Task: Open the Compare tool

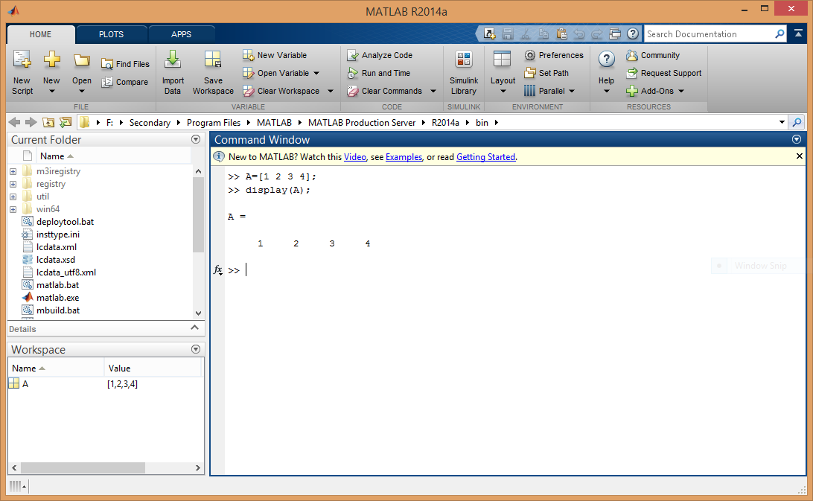Action: (125, 82)
